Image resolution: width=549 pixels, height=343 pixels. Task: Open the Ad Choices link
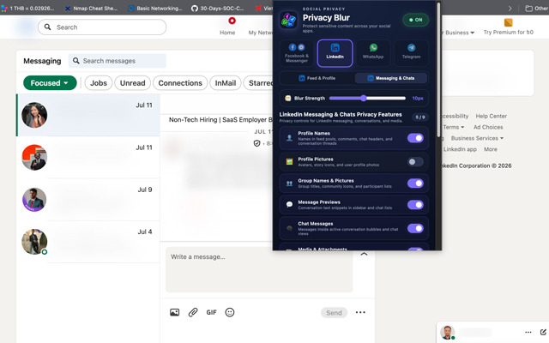click(x=488, y=127)
